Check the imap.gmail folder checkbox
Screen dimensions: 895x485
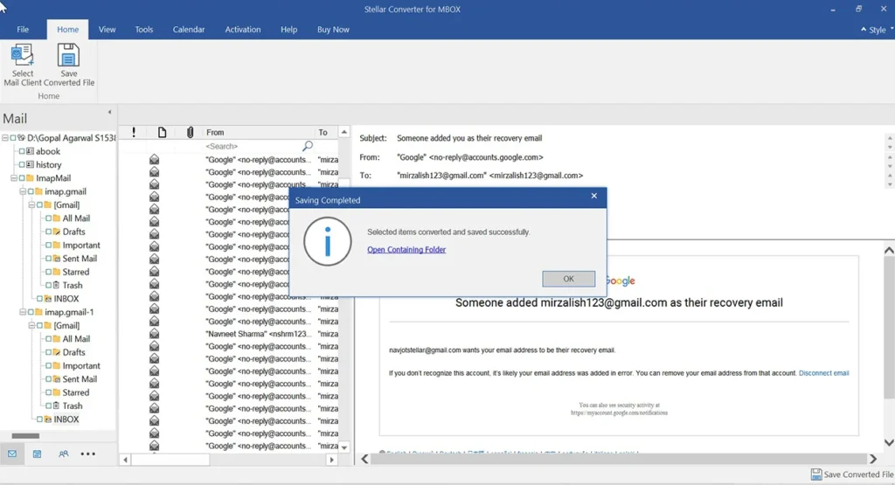point(31,191)
